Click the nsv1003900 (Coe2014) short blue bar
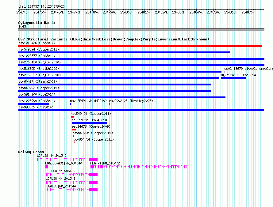 (33, 104)
